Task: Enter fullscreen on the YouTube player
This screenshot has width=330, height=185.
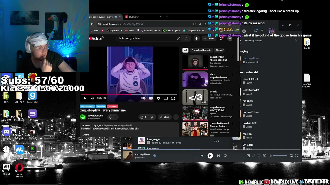Action: tap(173, 98)
